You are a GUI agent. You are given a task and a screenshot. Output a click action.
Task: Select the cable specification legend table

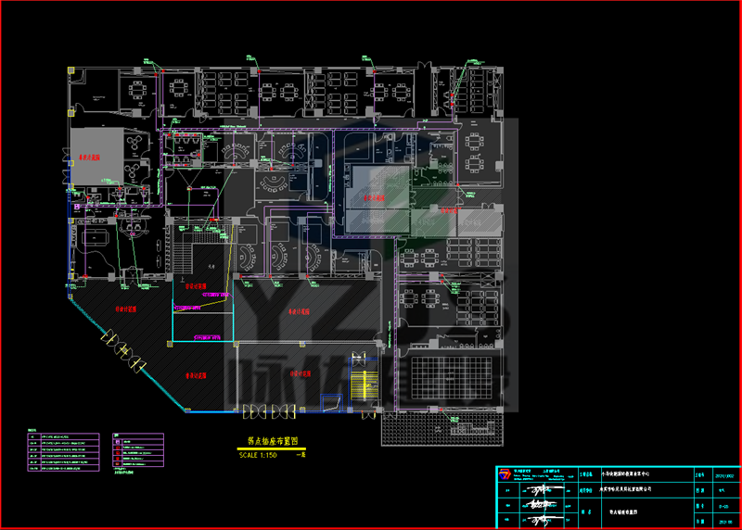63,452
